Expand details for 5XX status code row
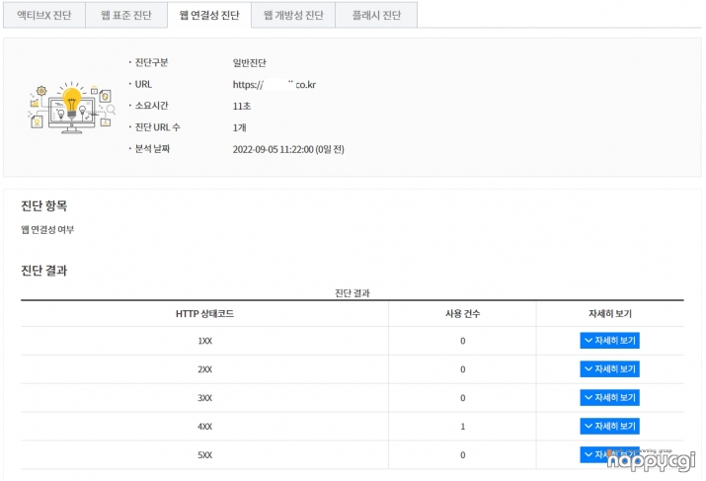Screen dimensions: 706x481 coord(609,454)
